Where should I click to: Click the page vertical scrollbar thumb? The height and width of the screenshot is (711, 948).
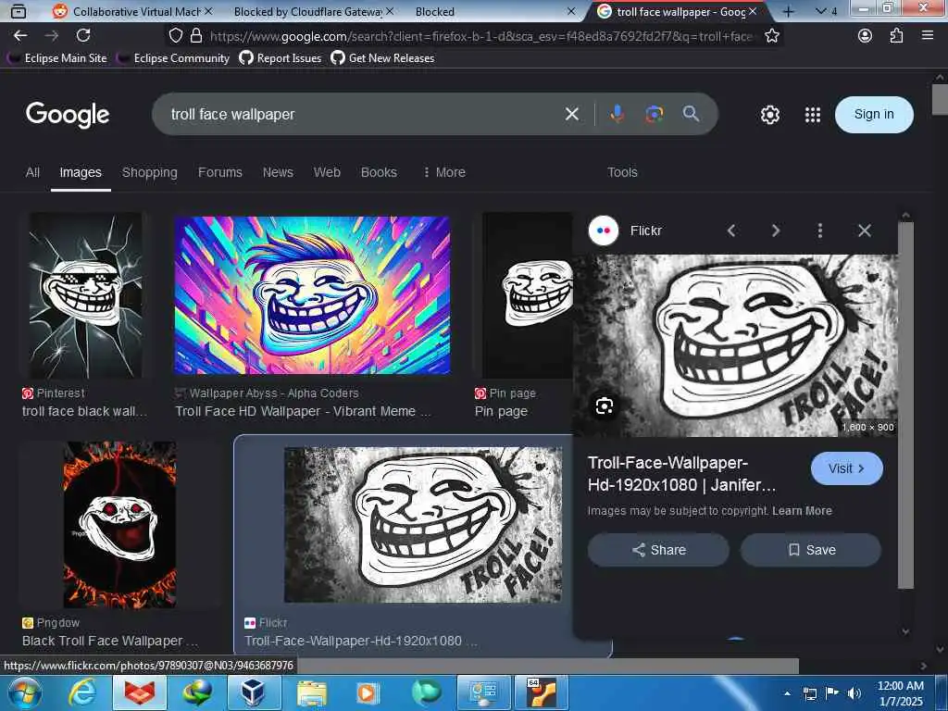940,99
